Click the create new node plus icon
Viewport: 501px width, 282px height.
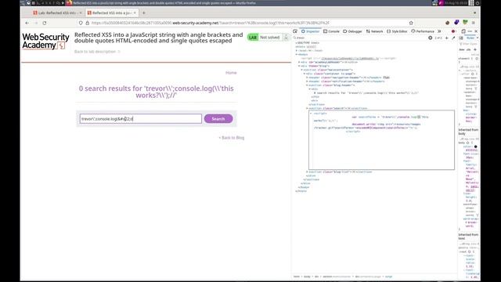[447, 38]
